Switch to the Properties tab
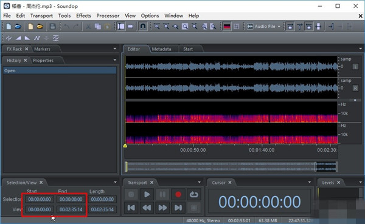365x224 pixels. (43, 61)
